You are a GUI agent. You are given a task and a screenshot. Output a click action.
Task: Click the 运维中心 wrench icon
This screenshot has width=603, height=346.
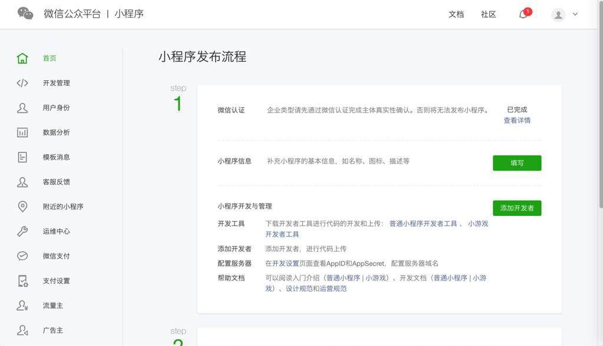(x=22, y=231)
